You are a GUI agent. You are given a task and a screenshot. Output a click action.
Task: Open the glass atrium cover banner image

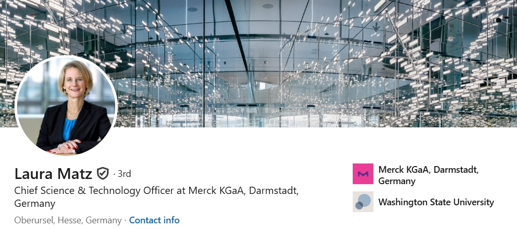click(258, 63)
